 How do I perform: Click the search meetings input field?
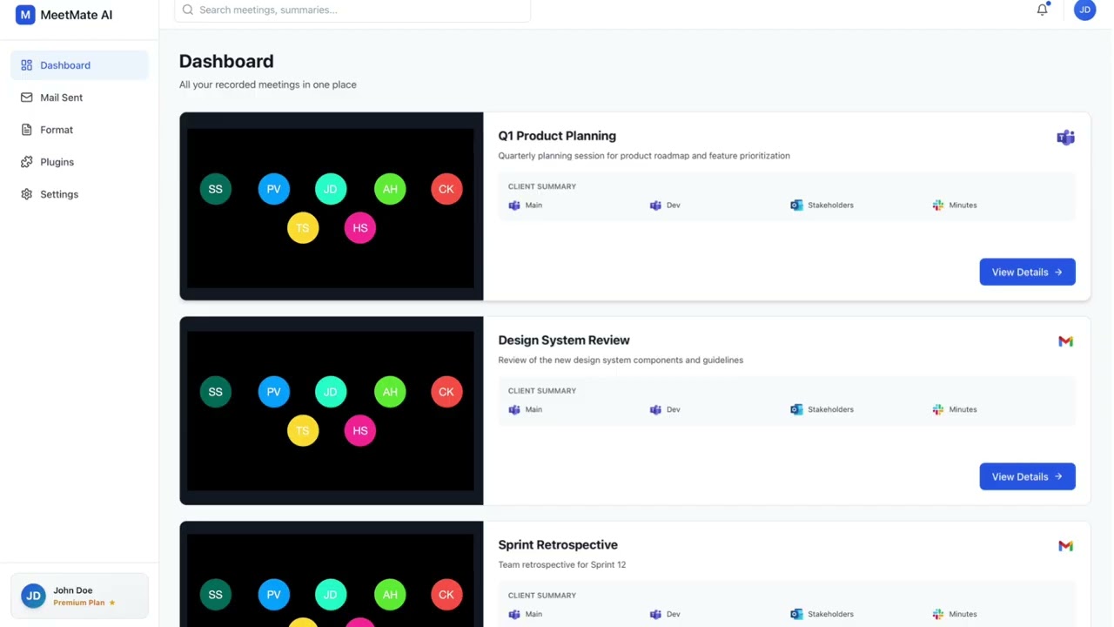(352, 10)
